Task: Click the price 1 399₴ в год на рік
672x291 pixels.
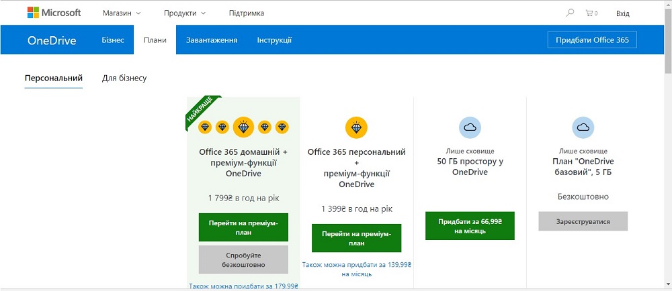Action: point(357,209)
